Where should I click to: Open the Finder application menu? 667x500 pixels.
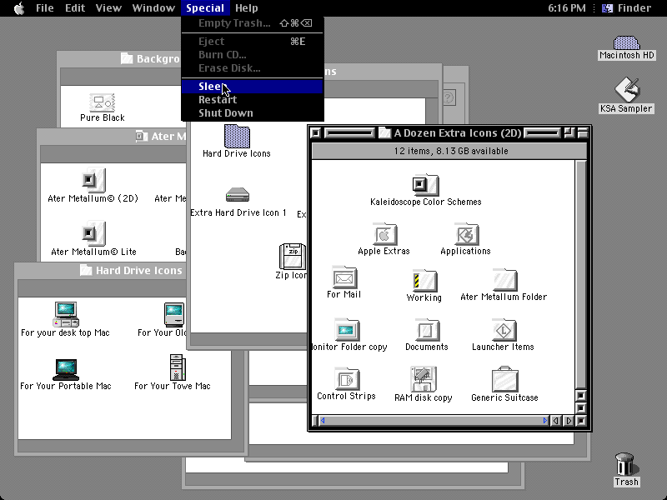point(626,8)
